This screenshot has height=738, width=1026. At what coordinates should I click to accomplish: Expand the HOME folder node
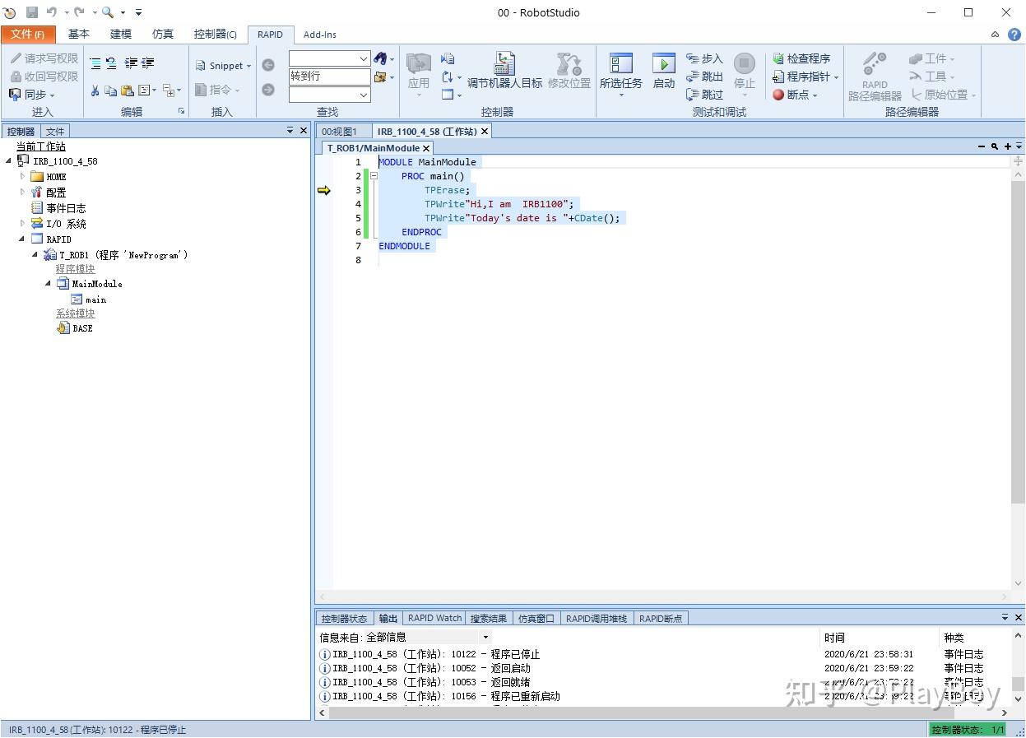[22, 176]
